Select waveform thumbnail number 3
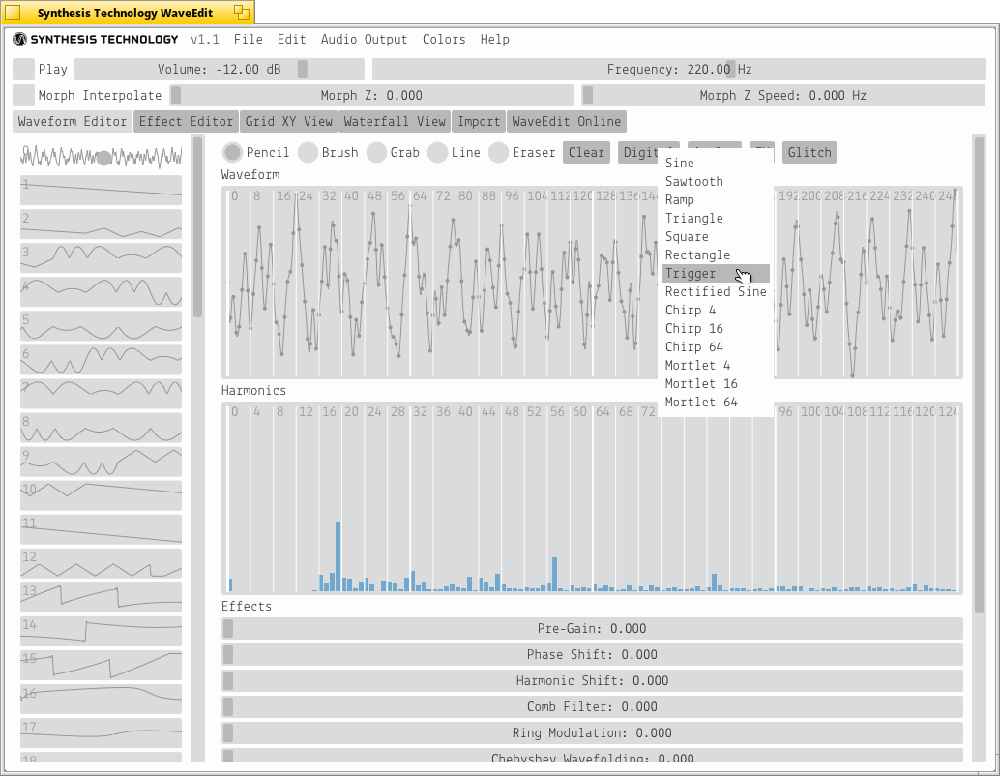The image size is (1000, 776). point(101,257)
